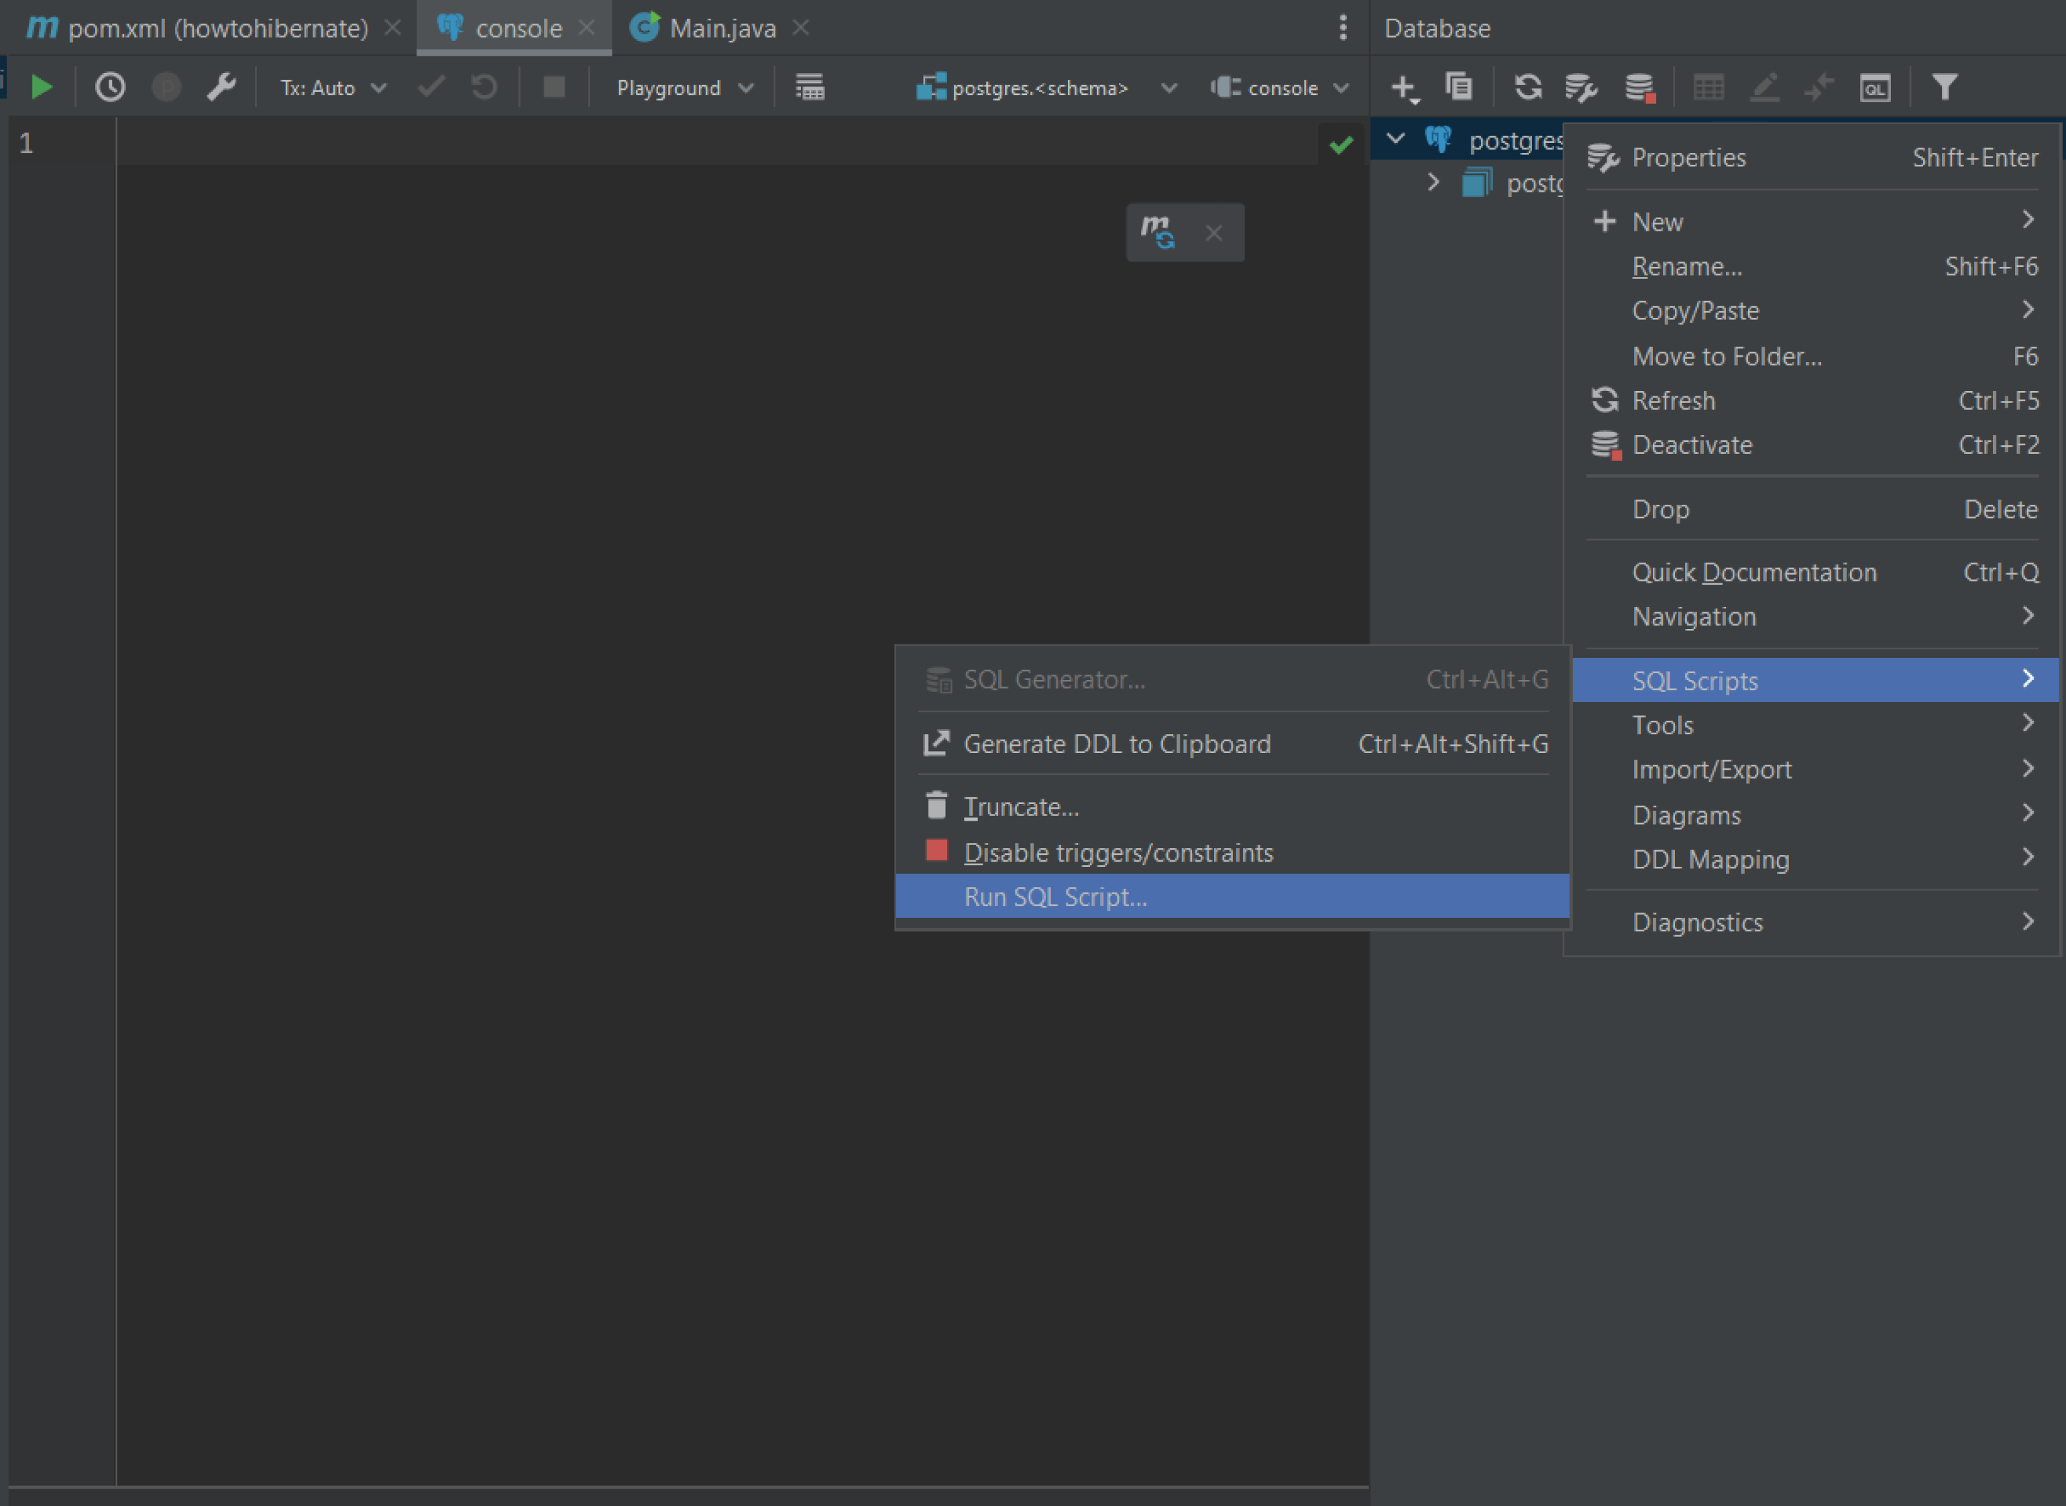2066x1506 pixels.
Task: Click Run SQL Script... in submenu
Action: point(1233,897)
